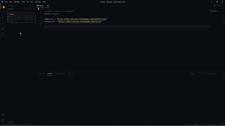Maximize the bottom panel chevron
Viewport: 225px width, 126px height.
220,74
